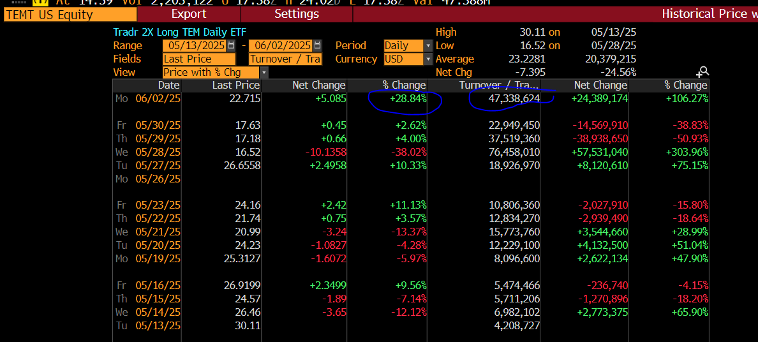Click the +4.00% change cell
The height and width of the screenshot is (342, 758).
[x=410, y=138]
